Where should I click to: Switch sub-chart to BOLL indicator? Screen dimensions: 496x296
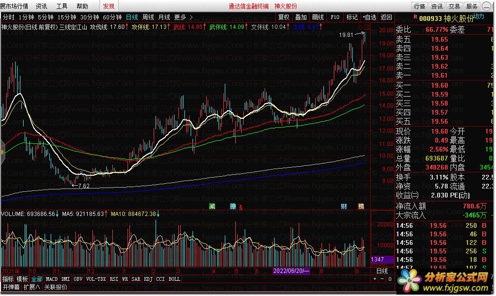coord(175,279)
